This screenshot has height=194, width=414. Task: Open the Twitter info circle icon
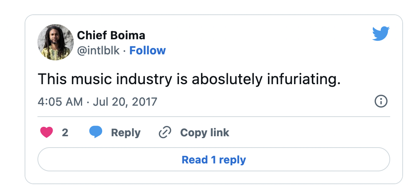pos(381,101)
